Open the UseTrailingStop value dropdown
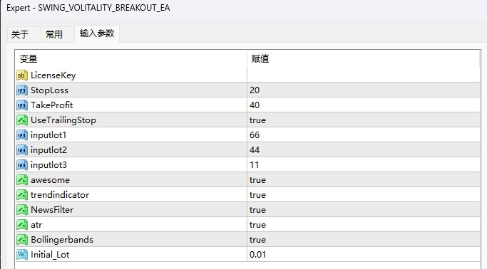Screen dimensions: 487x269 click(364, 120)
